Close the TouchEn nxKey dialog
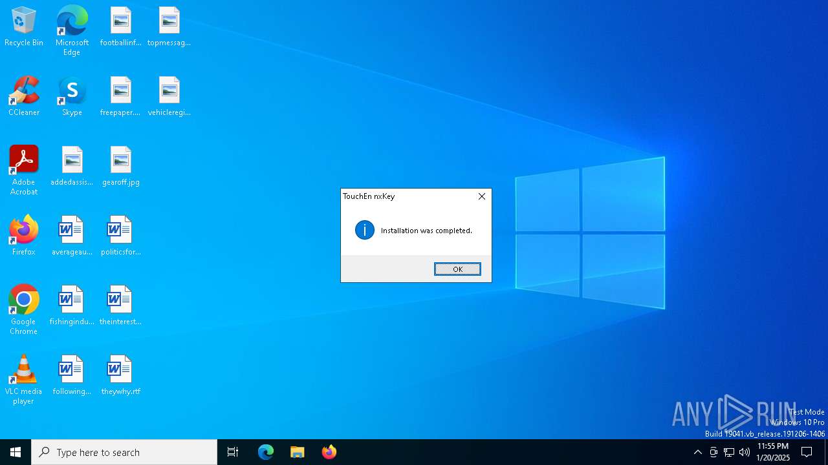 (482, 196)
